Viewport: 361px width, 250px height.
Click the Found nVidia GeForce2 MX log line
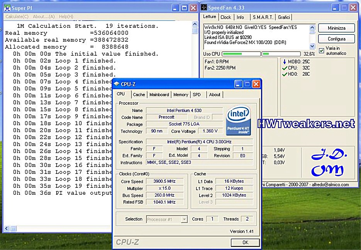click(245, 43)
